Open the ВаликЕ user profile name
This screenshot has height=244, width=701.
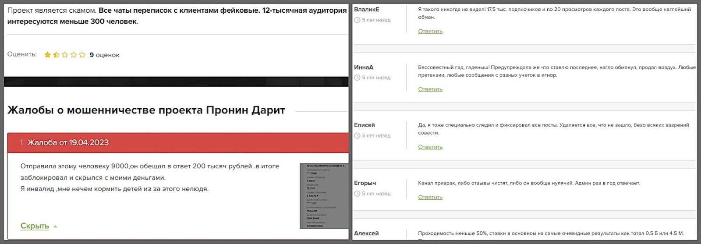[367, 9]
